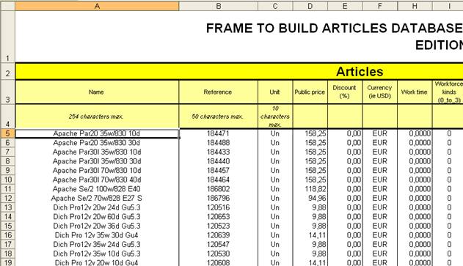The image size is (463, 266).
Task: Select cell 'Apache Par30l 35w/830 10d'
Action: (97, 152)
